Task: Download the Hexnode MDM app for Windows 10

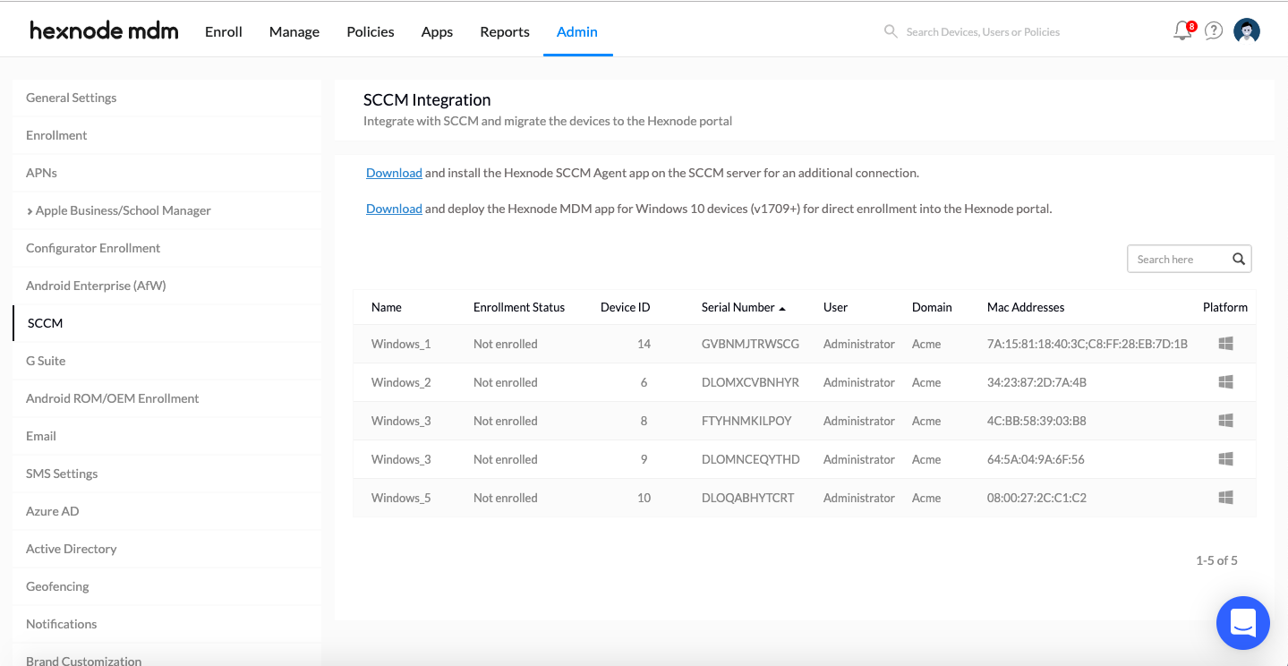Action: pyautogui.click(x=394, y=209)
